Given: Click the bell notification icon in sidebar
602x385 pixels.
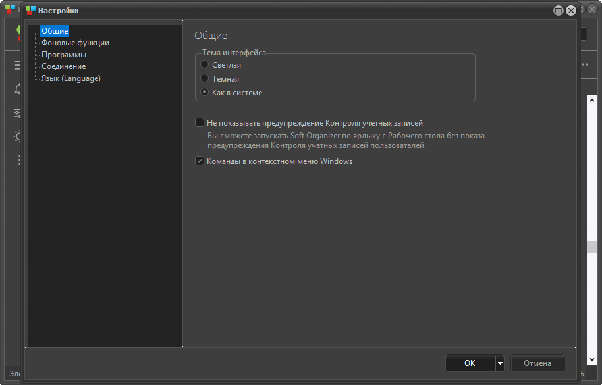Looking at the screenshot, I should [x=18, y=90].
